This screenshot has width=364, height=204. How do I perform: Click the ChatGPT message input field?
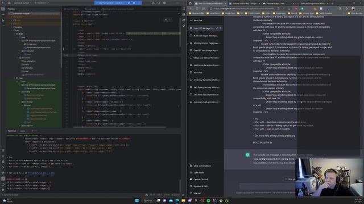[267, 186]
